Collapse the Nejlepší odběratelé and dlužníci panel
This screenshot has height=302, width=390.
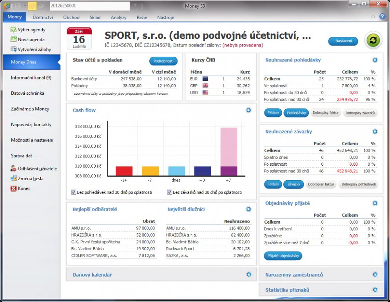[249, 209]
